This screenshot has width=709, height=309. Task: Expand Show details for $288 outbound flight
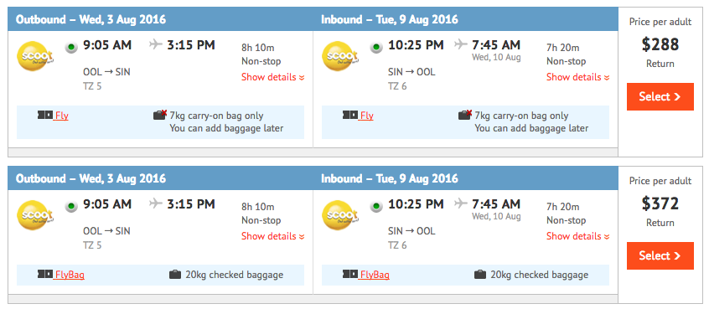[272, 77]
